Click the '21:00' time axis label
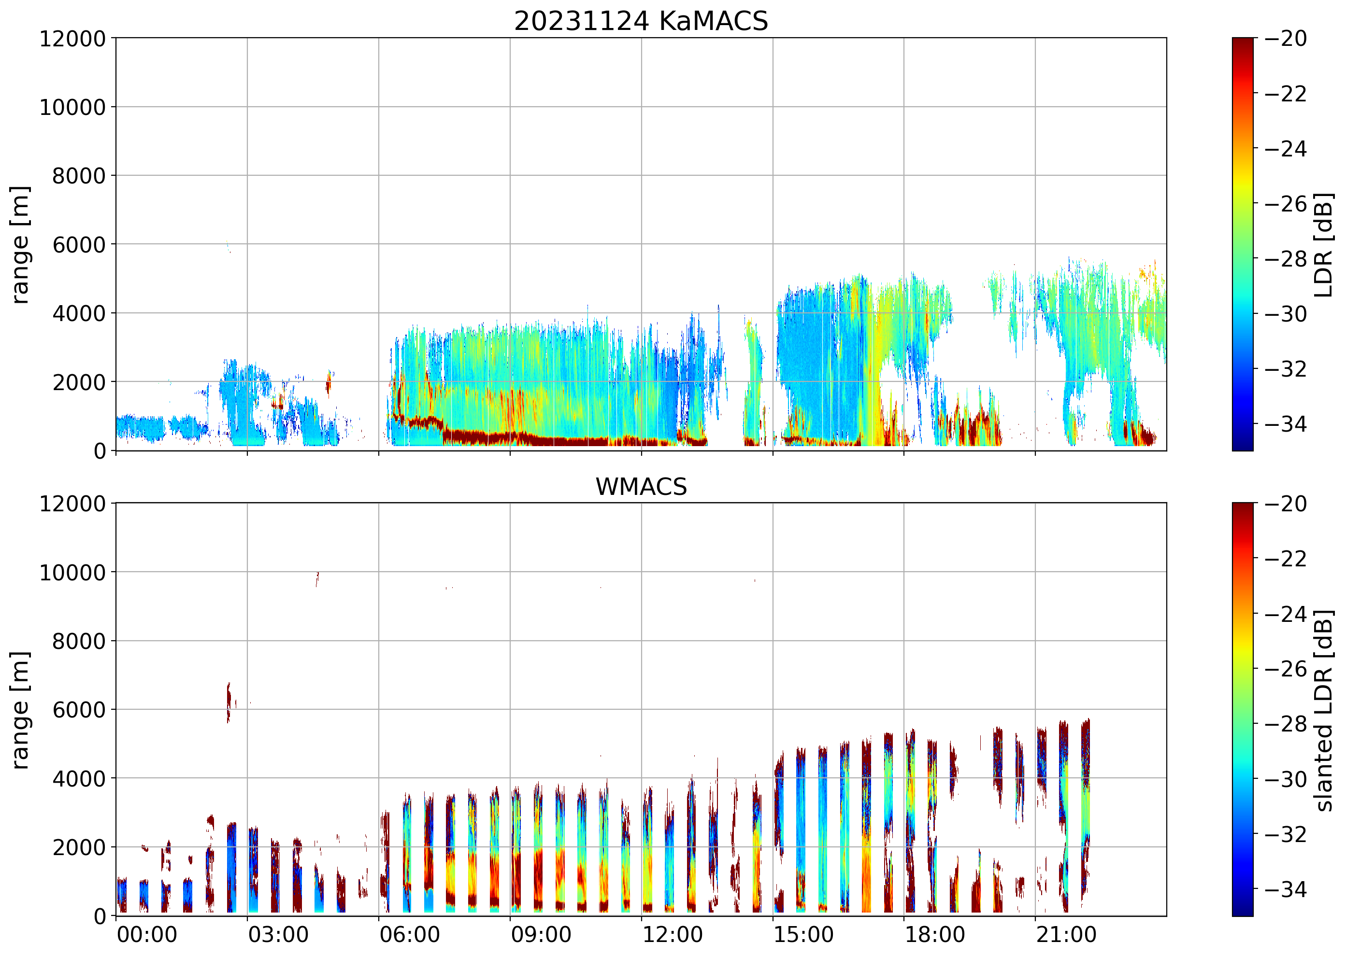This screenshot has height=956, width=1346. point(1066,934)
